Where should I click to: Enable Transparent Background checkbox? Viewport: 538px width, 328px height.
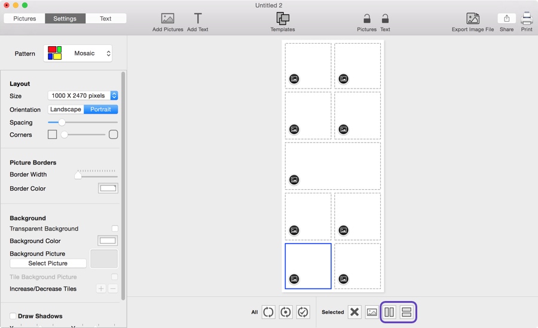115,229
